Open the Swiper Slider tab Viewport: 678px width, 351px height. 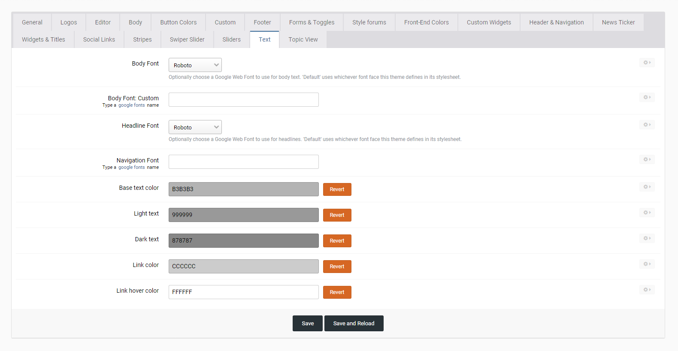pos(187,39)
